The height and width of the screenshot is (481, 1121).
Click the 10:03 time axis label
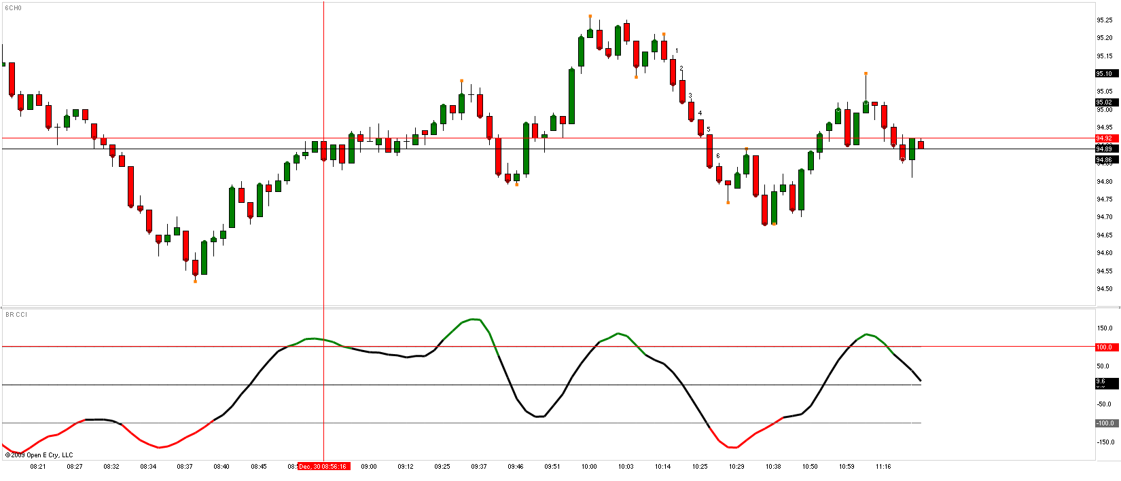tap(626, 467)
